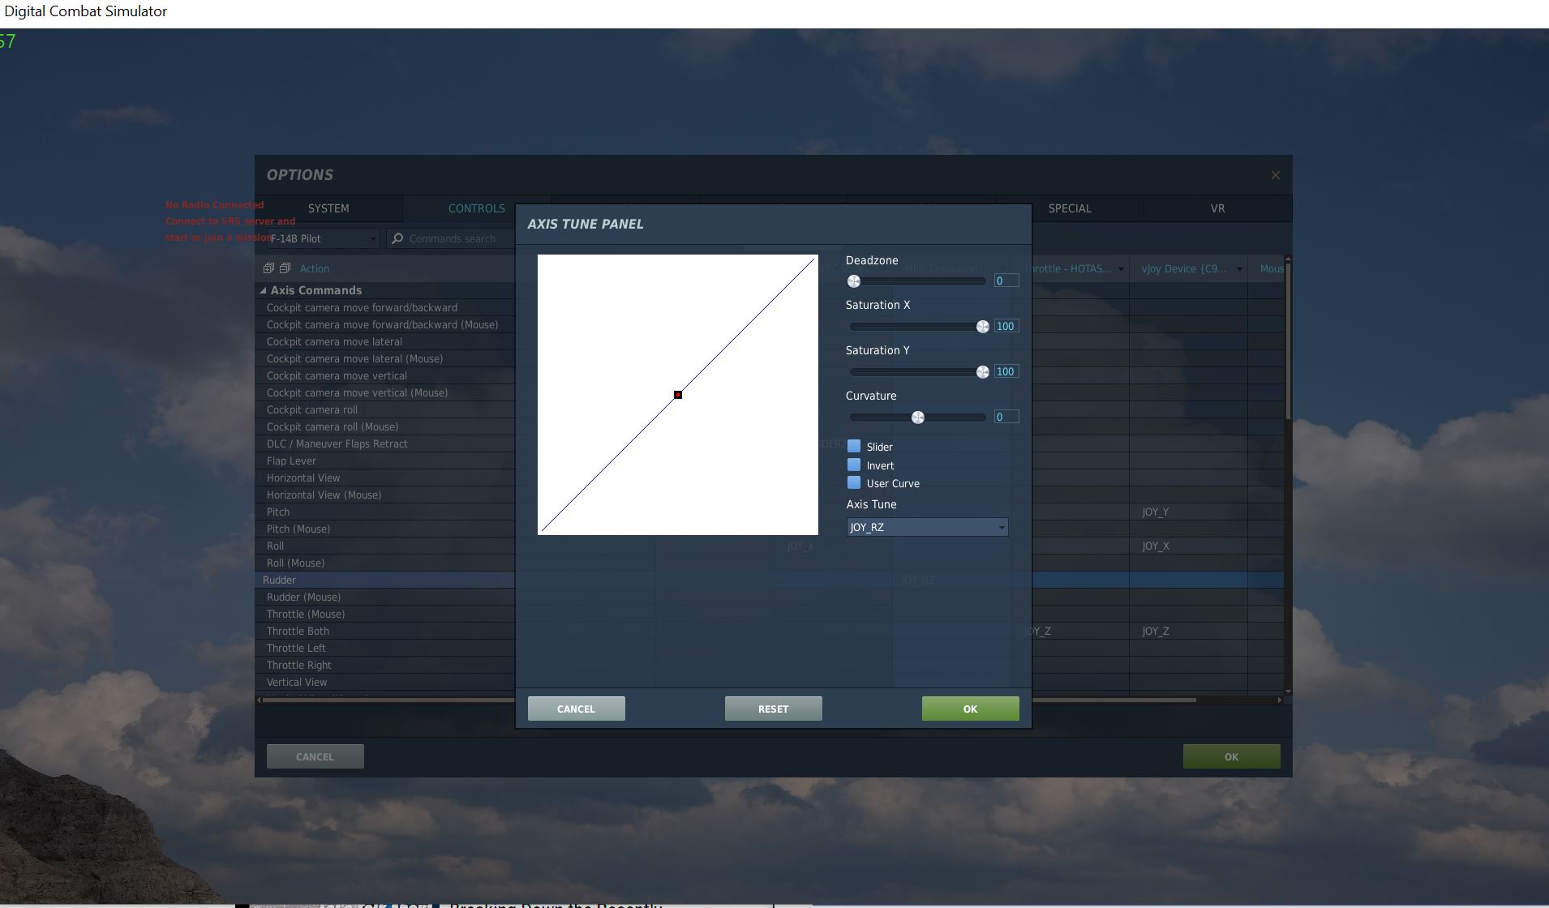
Task: Click the Saturation X slider handle
Action: point(983,327)
